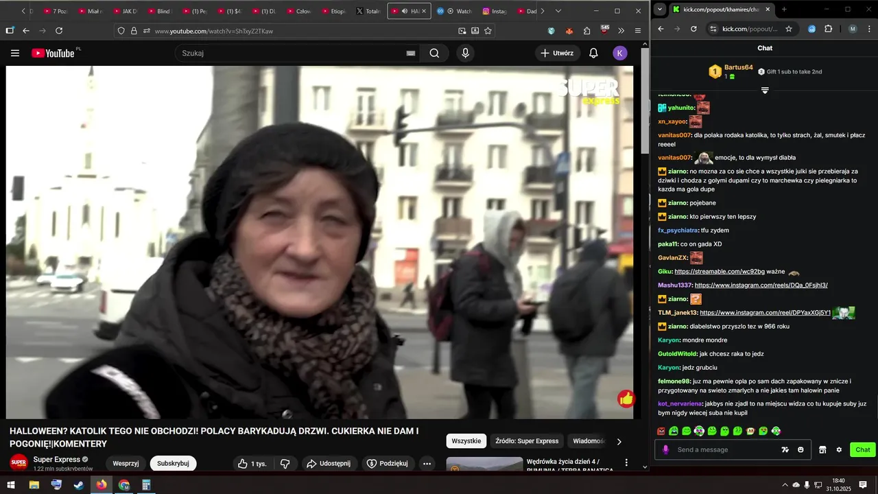Select the Źródło: Super Express chip
The width and height of the screenshot is (878, 494).
tap(527, 441)
